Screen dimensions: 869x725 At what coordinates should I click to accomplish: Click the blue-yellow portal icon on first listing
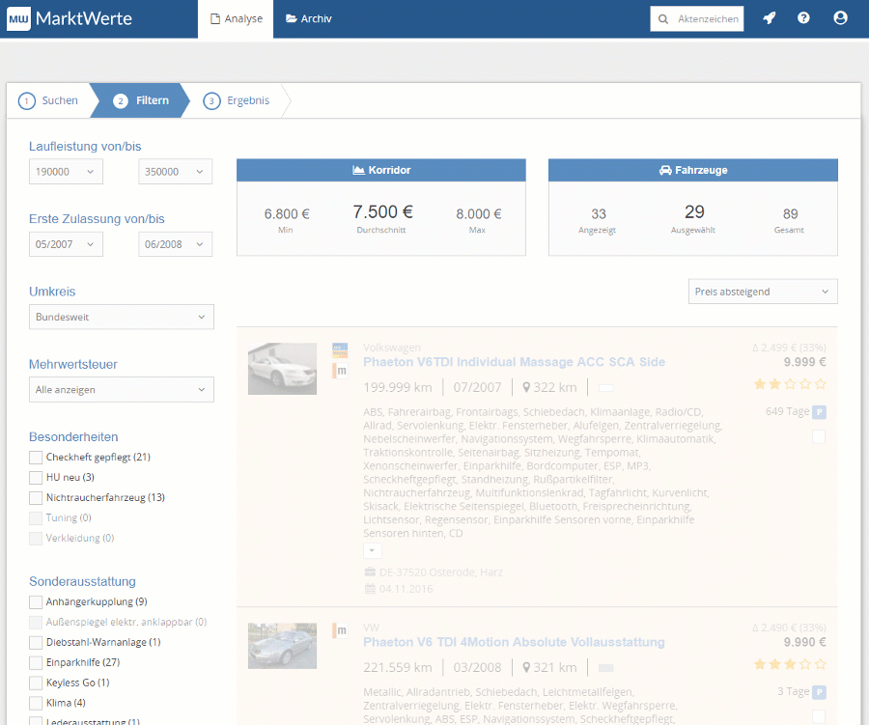tap(340, 350)
